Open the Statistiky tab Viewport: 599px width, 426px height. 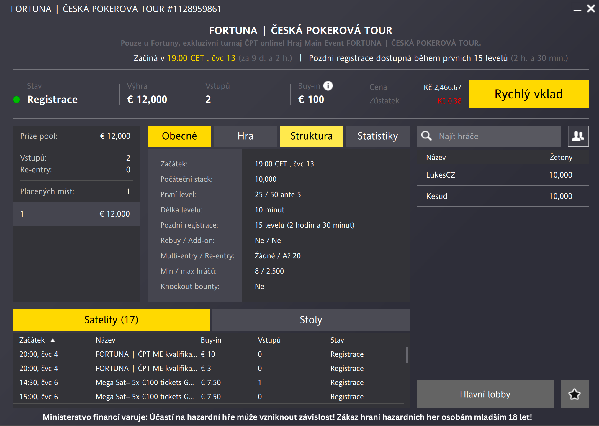(378, 136)
